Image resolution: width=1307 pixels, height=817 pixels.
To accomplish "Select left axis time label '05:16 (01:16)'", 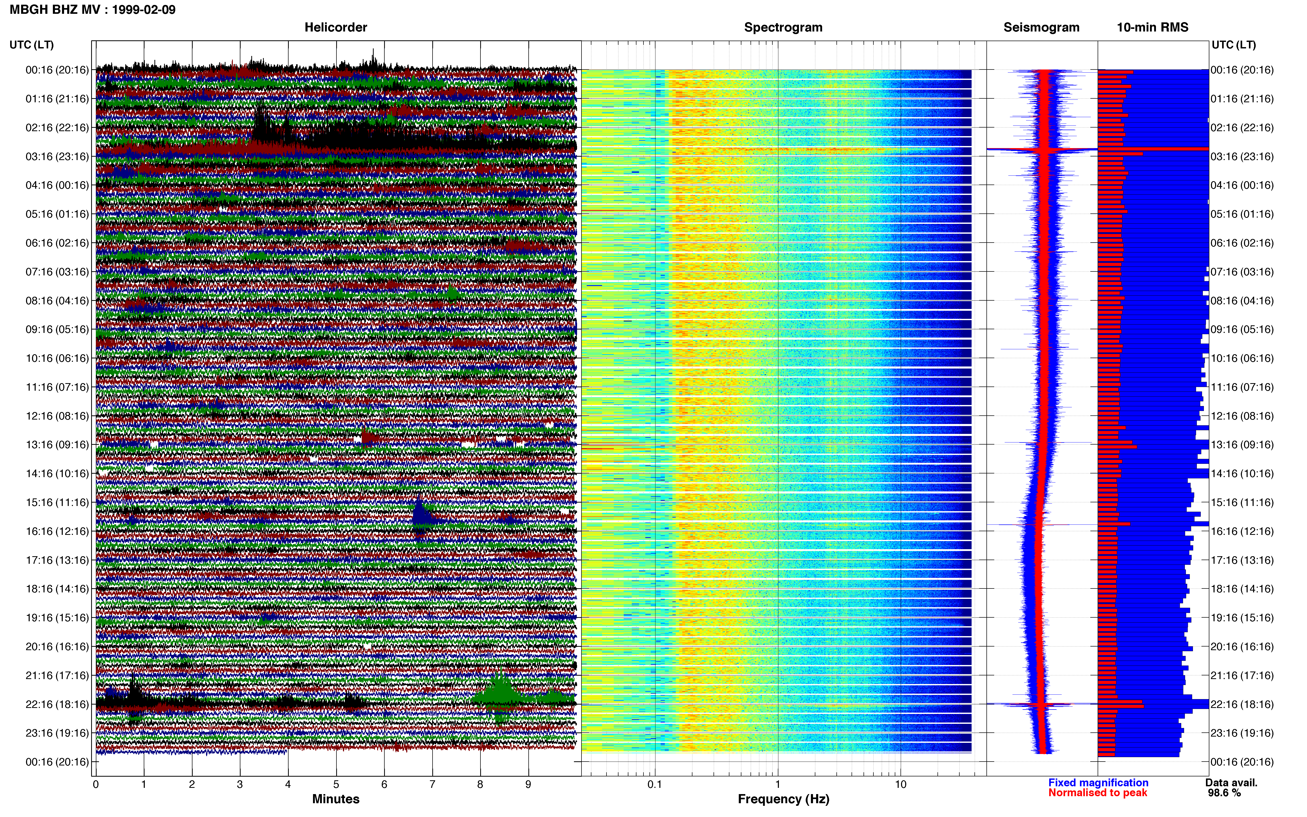I will [57, 214].
